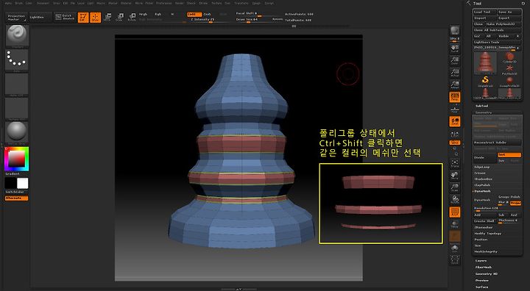Expand the Layers section

tap(481, 261)
